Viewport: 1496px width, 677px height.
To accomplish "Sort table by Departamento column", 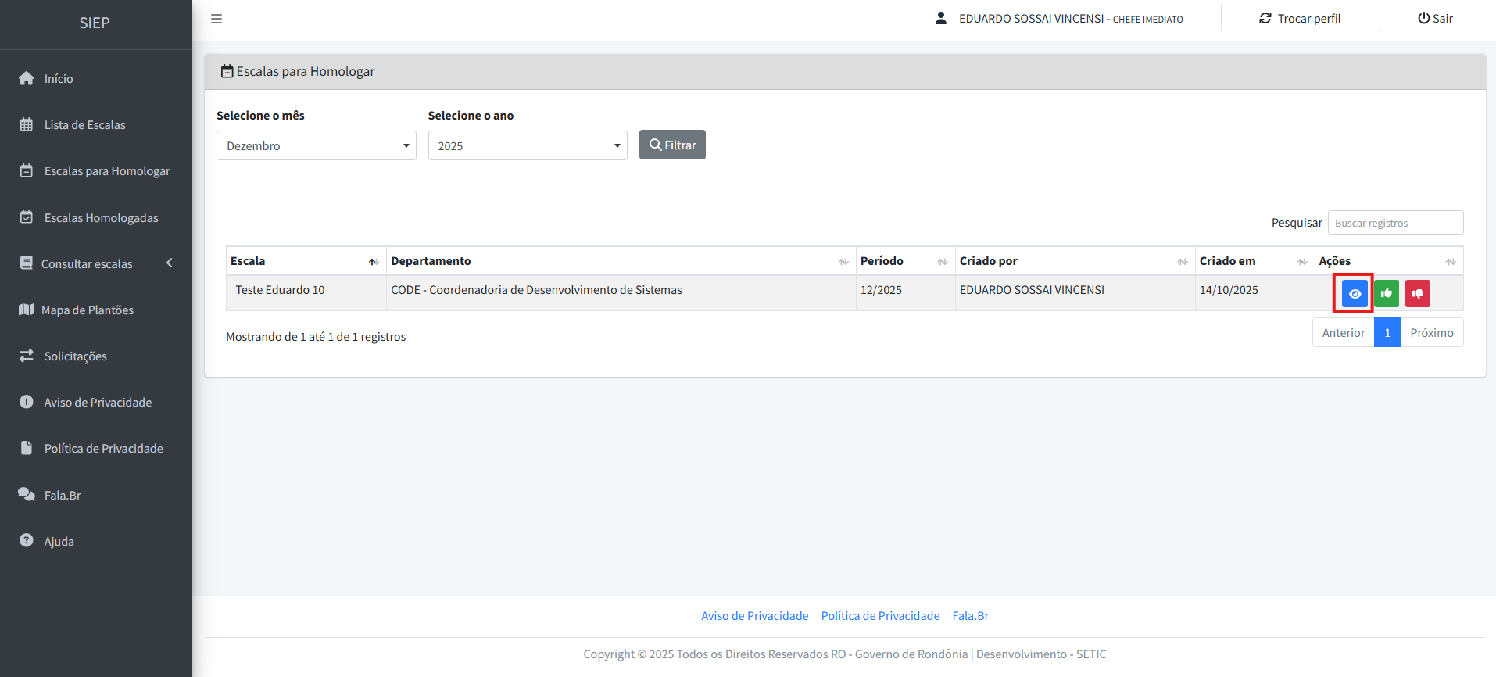I will pos(843,262).
